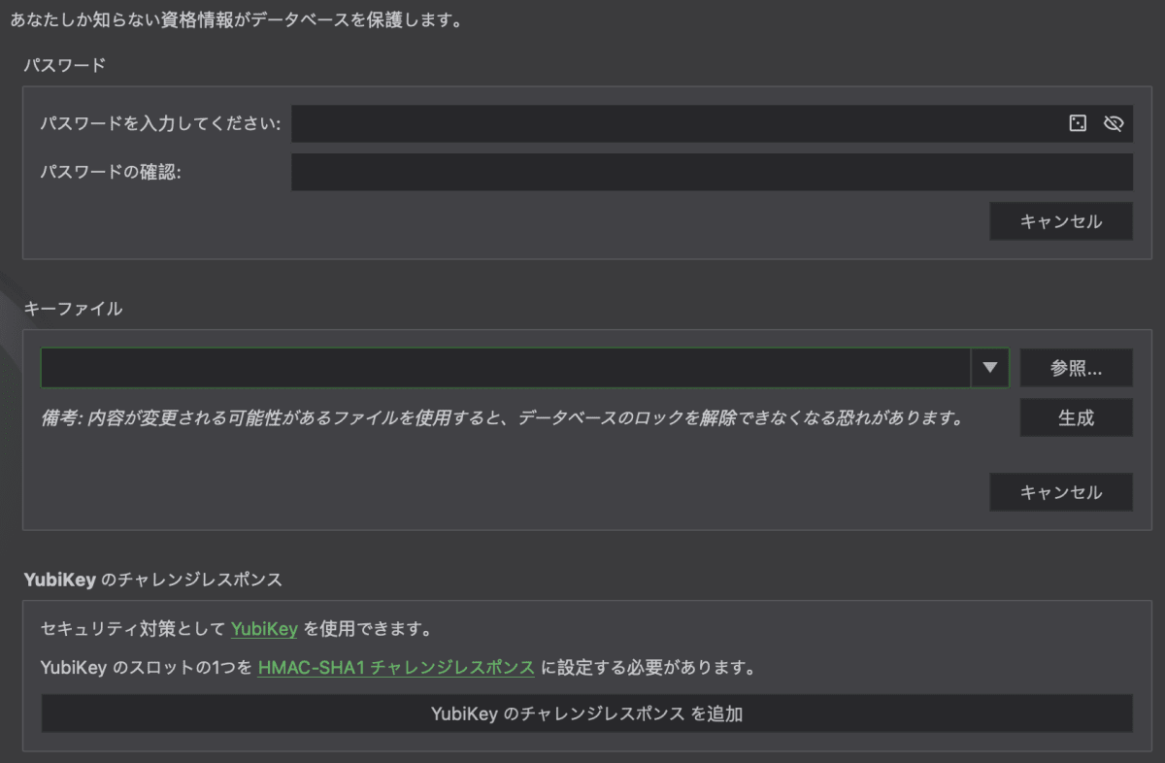
Task: Click the key file path combo box
Action: [524, 368]
